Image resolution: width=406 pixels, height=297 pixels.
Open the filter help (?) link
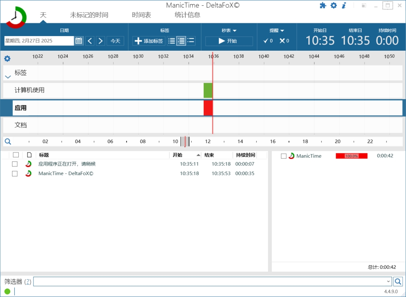coord(28,282)
